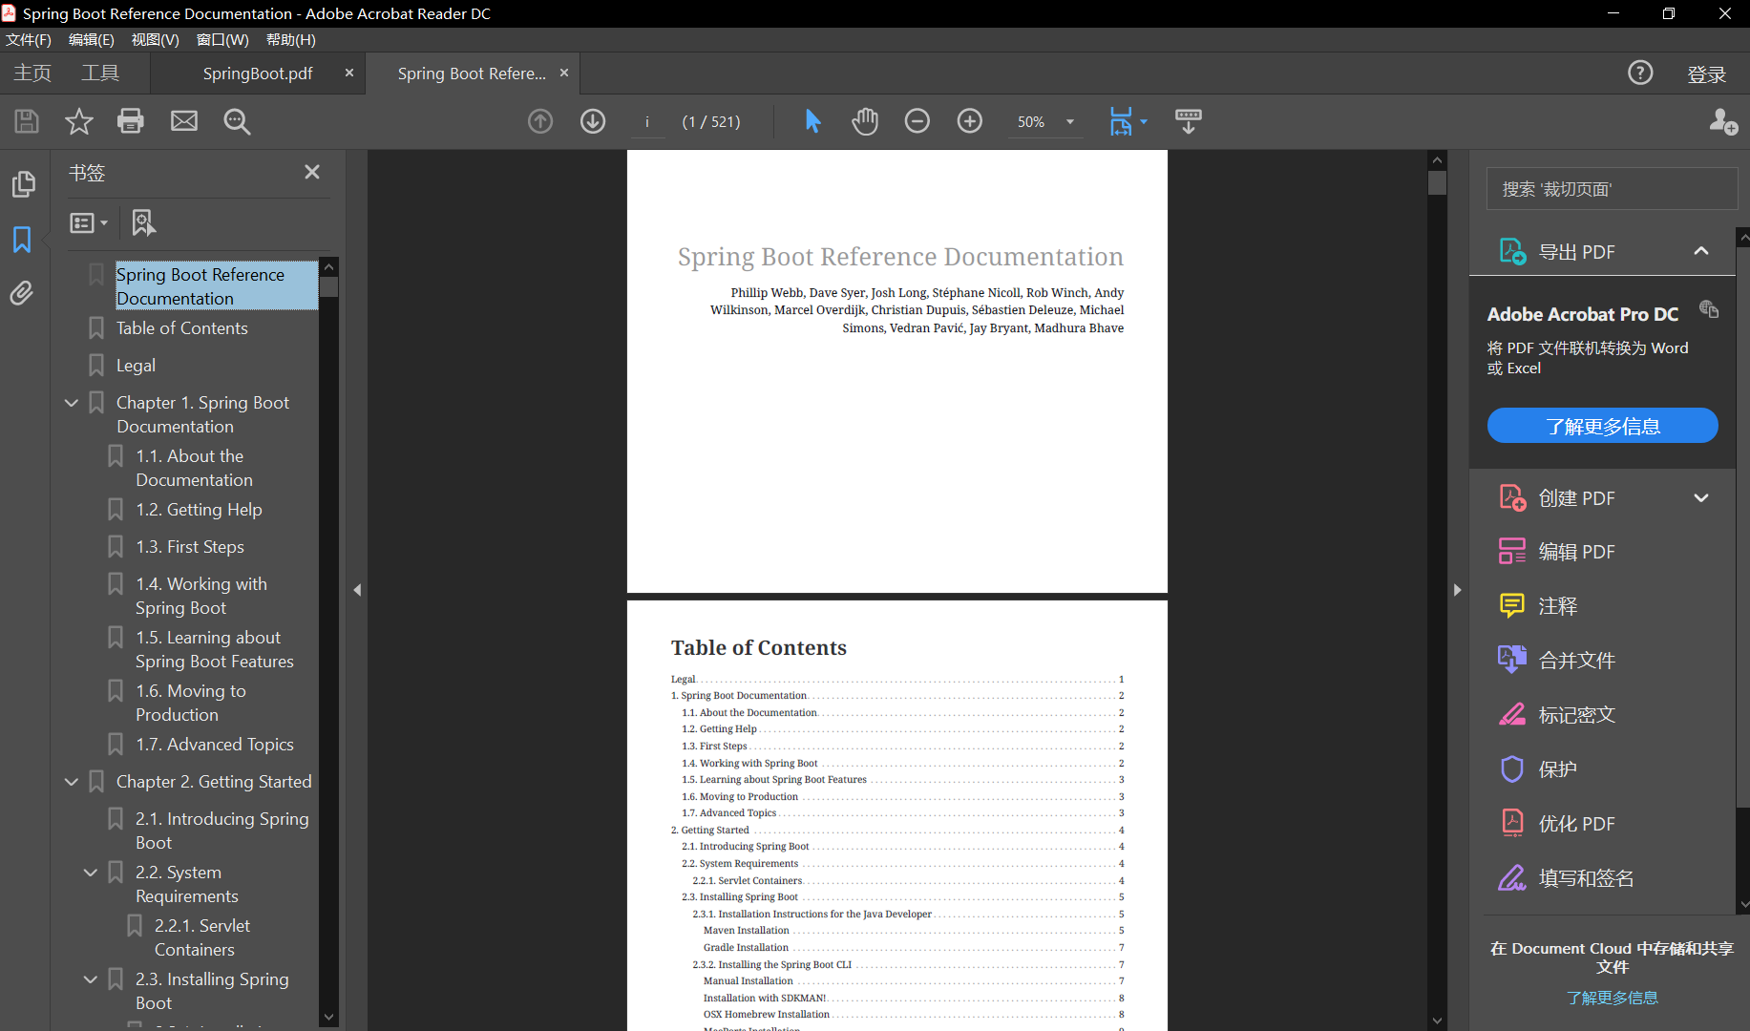Click the 登录 sign-in button
Viewport: 1750px width, 1031px height.
click(1707, 74)
